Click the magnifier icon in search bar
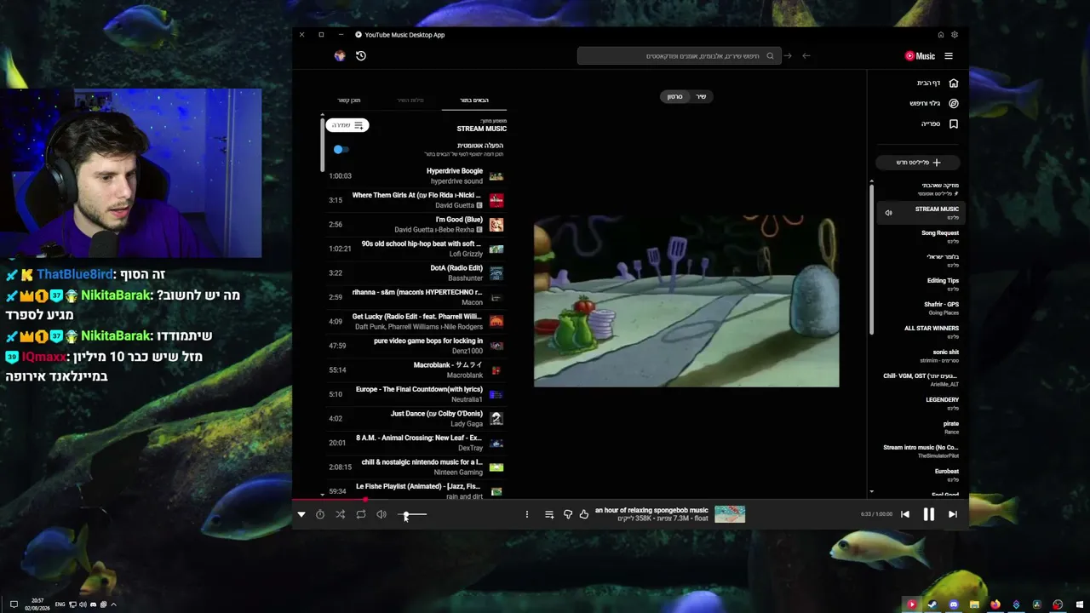The image size is (1090, 613). point(770,56)
